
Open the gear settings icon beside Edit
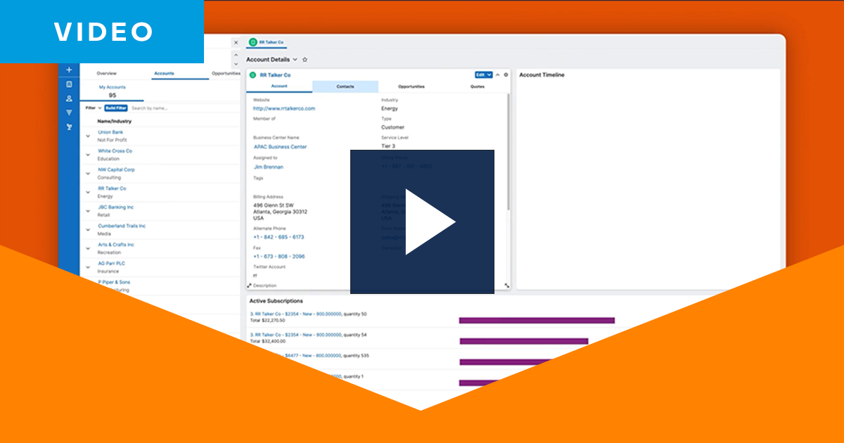[x=506, y=75]
